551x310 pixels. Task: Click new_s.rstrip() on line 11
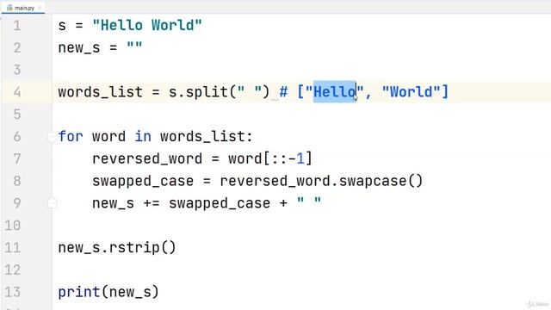tap(117, 248)
